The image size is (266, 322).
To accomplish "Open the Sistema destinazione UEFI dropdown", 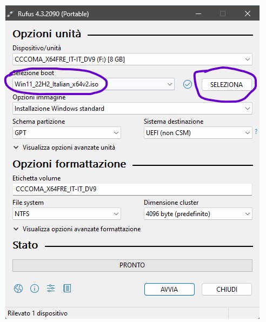I will pos(198,133).
